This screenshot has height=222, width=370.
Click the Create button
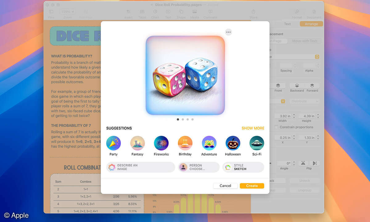coord(252,186)
